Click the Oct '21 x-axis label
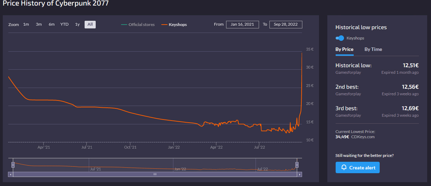 130,147
